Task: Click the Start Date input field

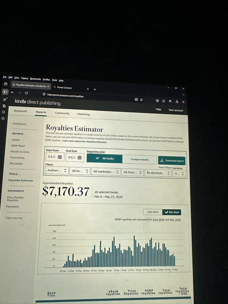Action: click(55, 157)
